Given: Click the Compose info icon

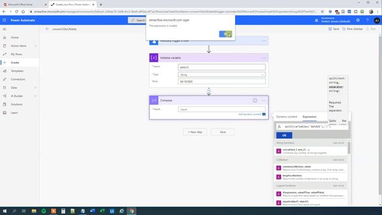Looking at the screenshot, I should (255, 100).
